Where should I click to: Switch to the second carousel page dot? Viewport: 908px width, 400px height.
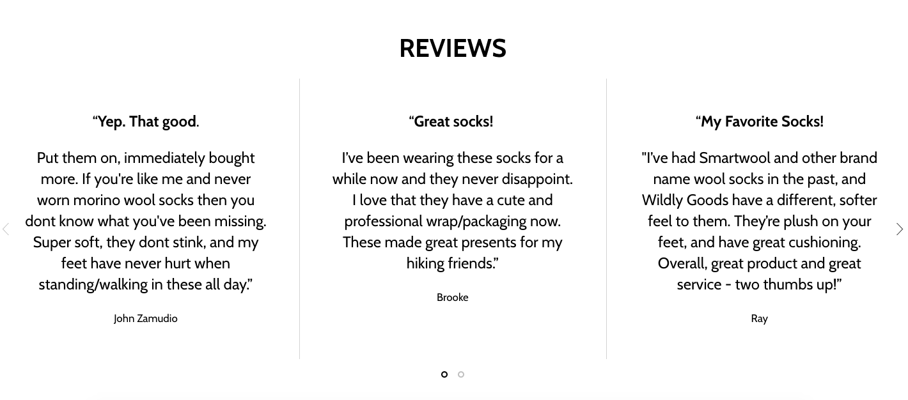click(x=461, y=374)
